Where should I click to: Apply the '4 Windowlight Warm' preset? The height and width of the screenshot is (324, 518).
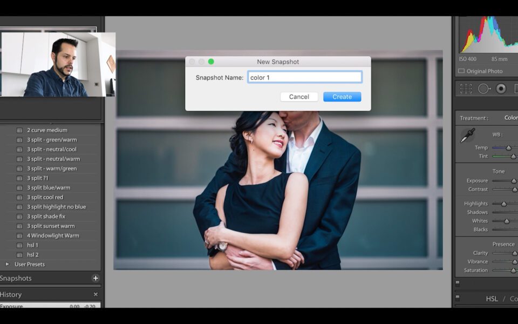53,236
